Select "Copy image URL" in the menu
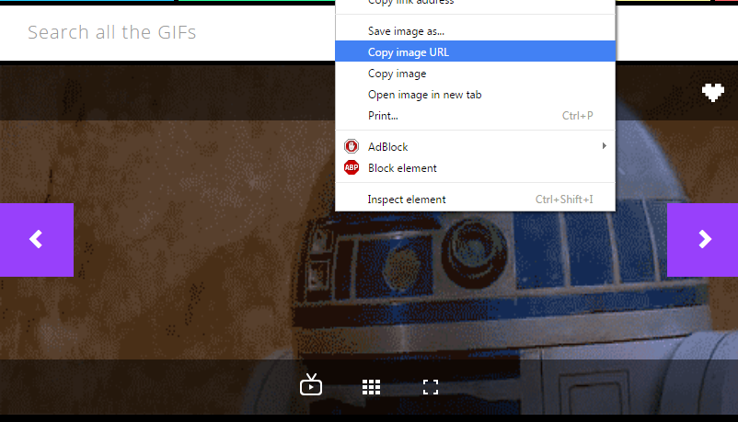The width and height of the screenshot is (738, 422). coord(409,52)
